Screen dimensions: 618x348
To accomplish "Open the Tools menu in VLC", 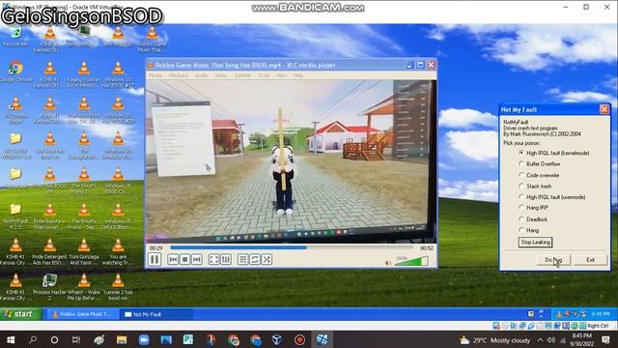I will coord(264,75).
